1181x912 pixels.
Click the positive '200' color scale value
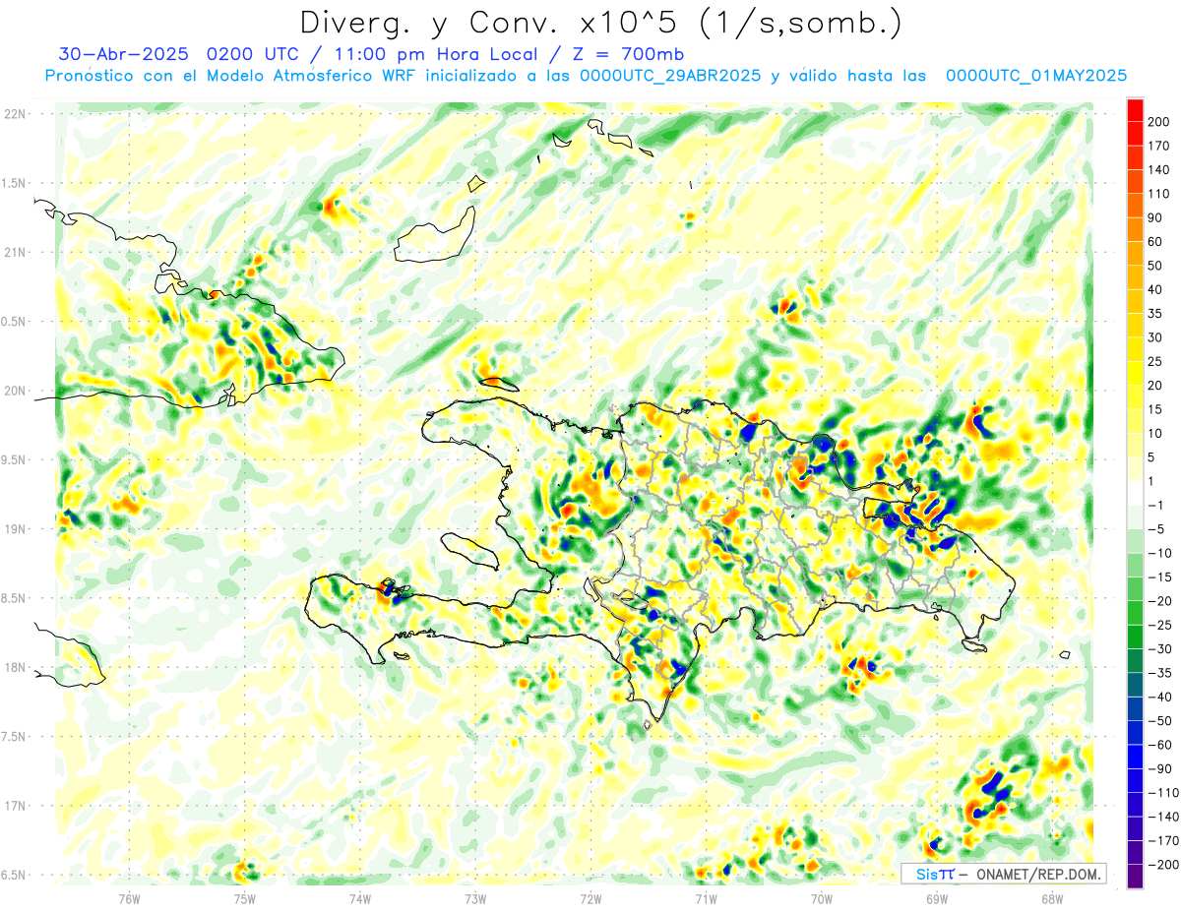[1160, 121]
